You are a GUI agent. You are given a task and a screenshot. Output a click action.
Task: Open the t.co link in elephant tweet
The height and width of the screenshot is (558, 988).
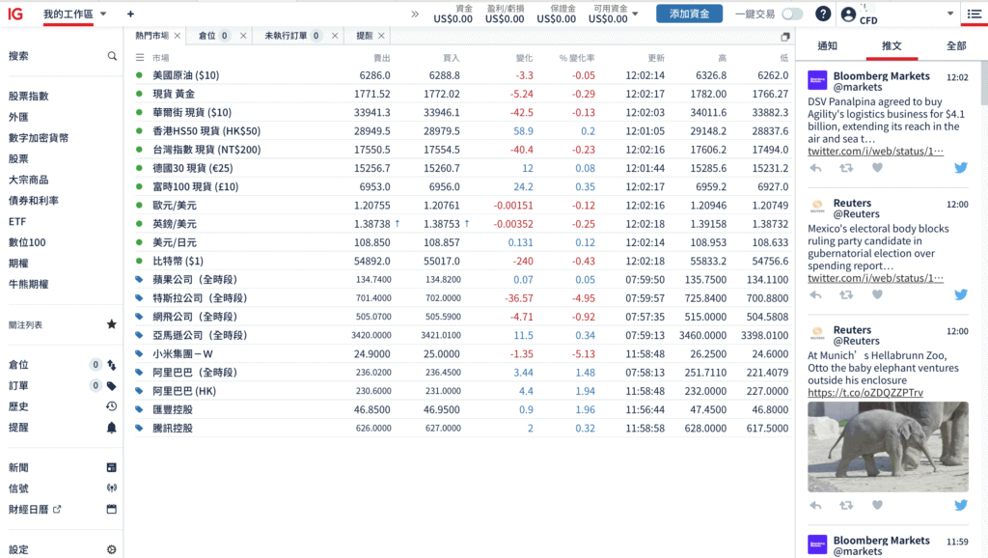(865, 393)
